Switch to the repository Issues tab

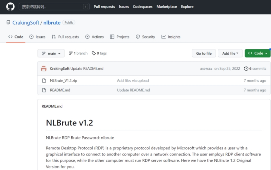37,37
